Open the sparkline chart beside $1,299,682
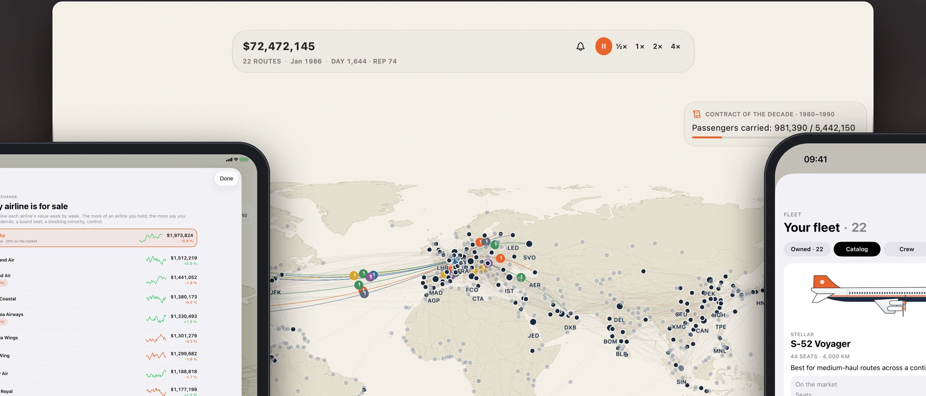This screenshot has width=926, height=396. point(156,356)
